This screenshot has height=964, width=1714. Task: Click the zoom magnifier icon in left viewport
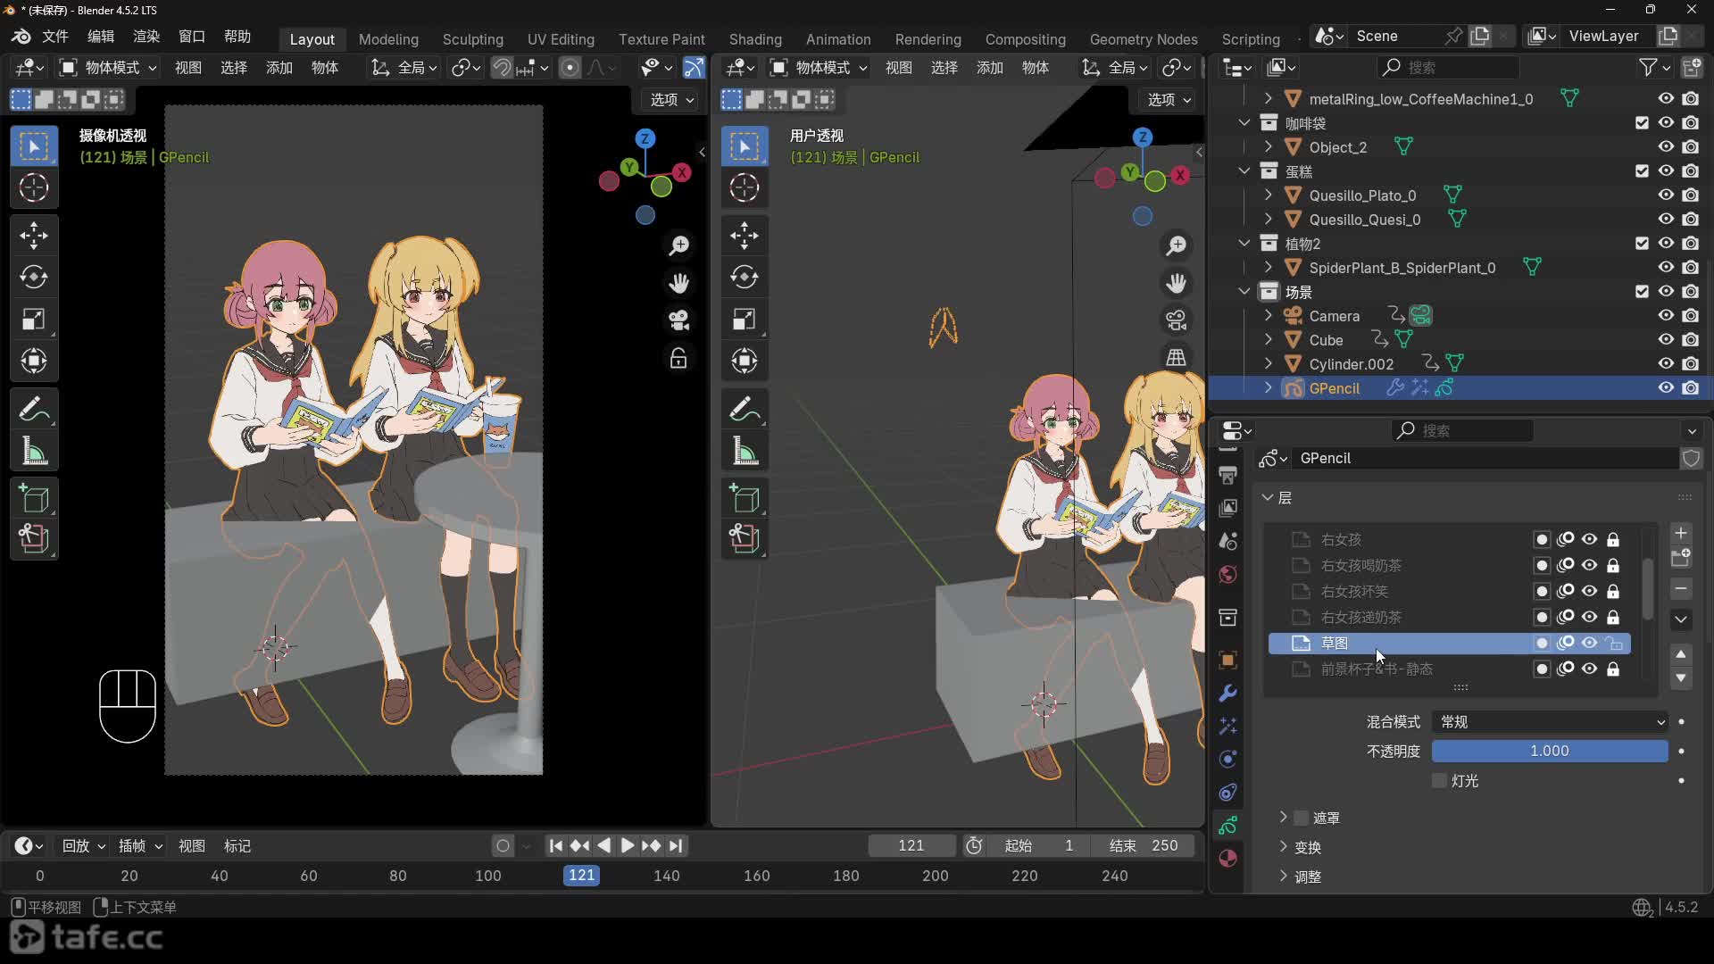pyautogui.click(x=679, y=245)
